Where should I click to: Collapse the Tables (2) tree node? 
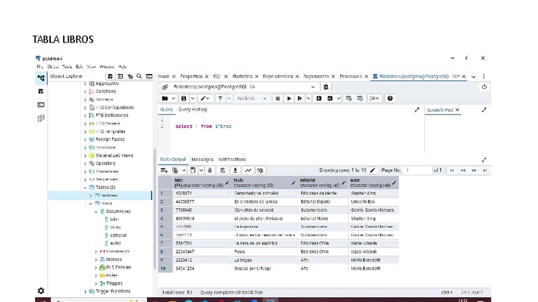[85, 188]
